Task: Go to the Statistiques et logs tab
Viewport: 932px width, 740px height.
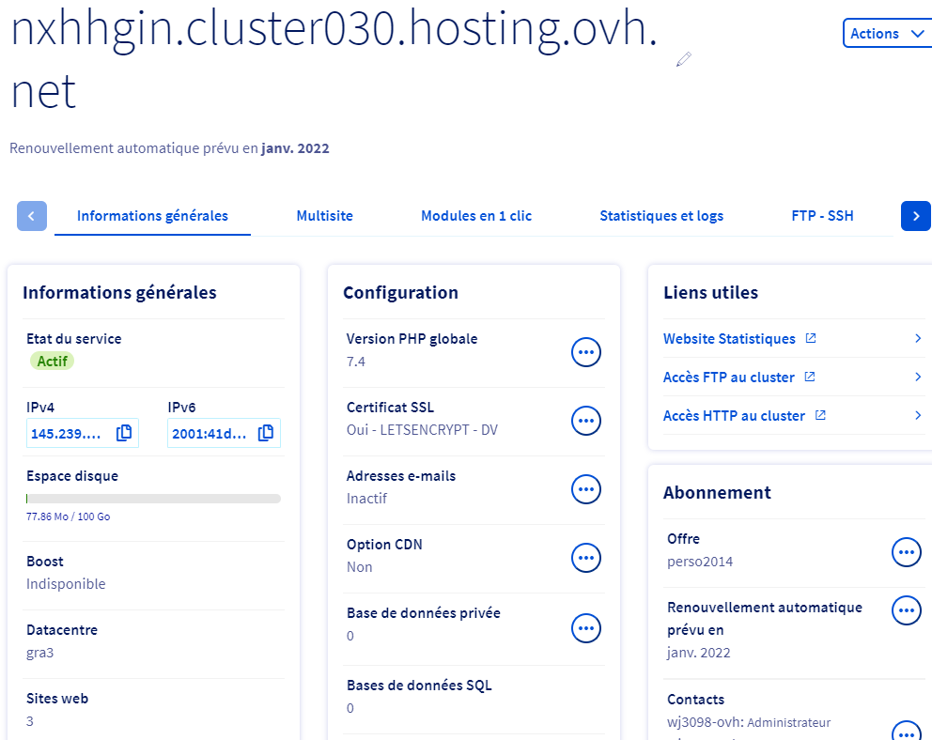Action: (661, 216)
